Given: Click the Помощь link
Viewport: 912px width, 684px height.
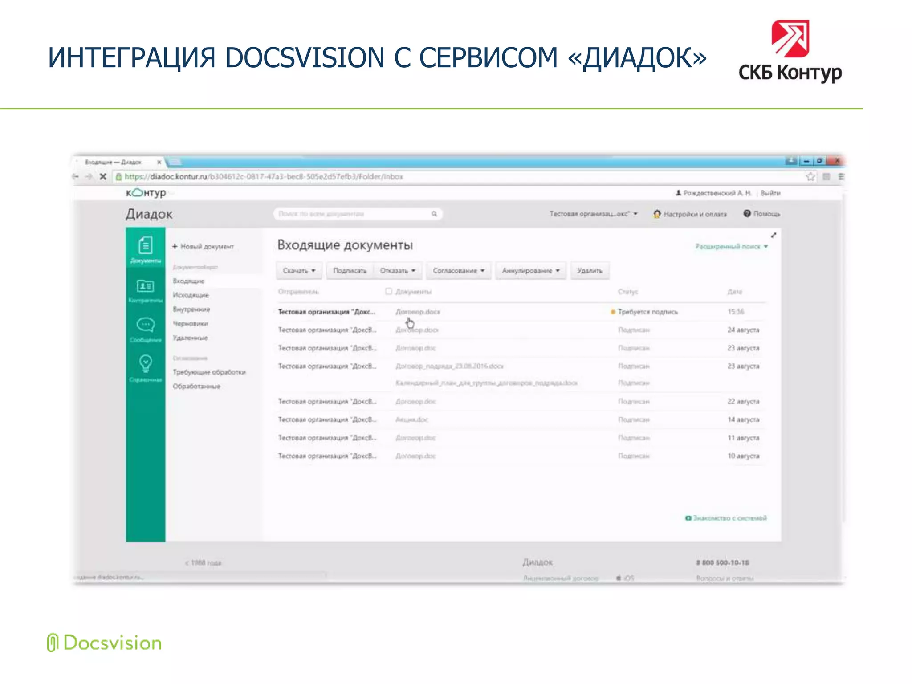Looking at the screenshot, I should point(762,214).
